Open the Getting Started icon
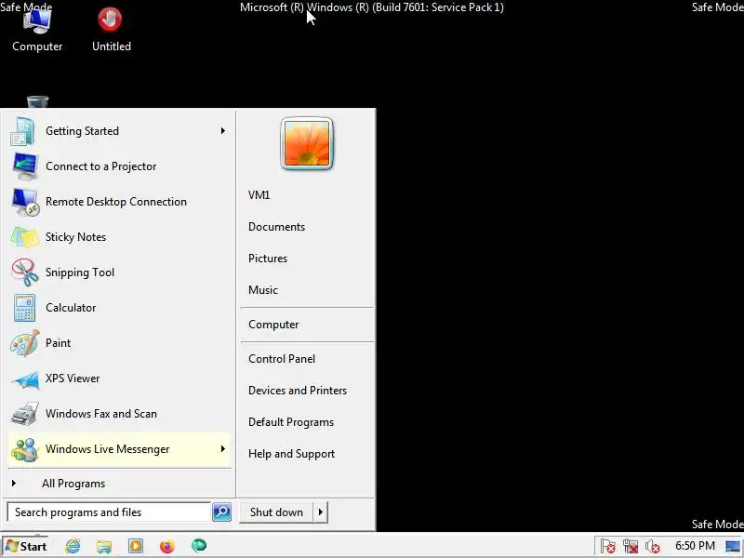The width and height of the screenshot is (744, 558). pos(24,131)
